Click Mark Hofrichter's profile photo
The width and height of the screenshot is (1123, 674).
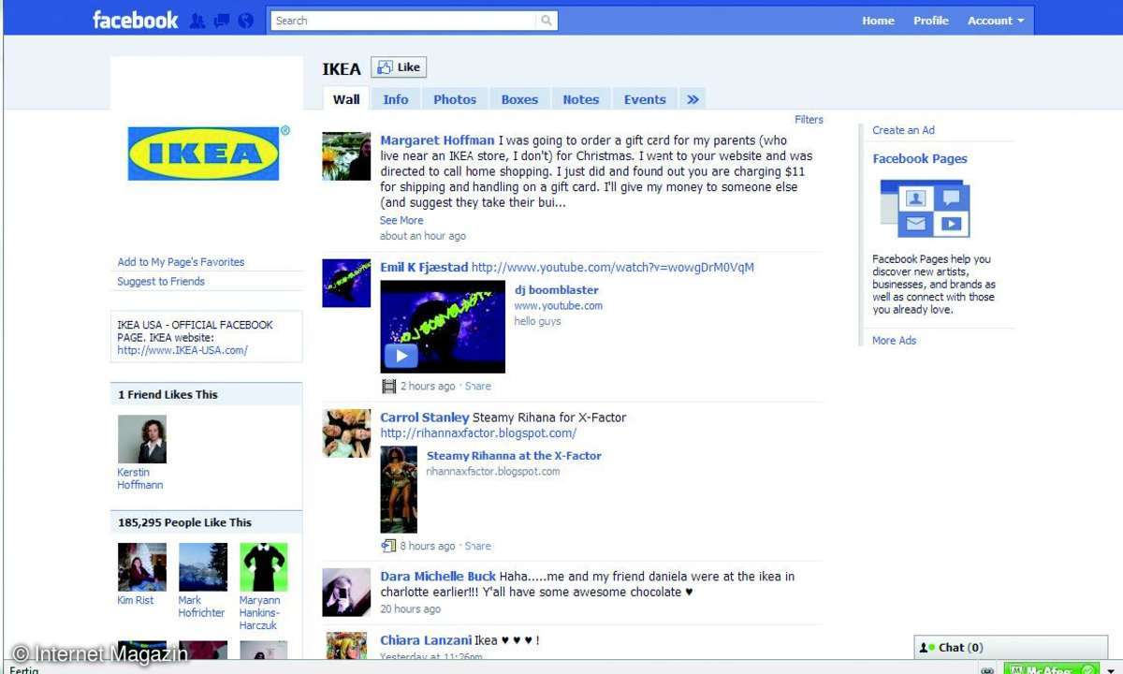pyautogui.click(x=203, y=567)
